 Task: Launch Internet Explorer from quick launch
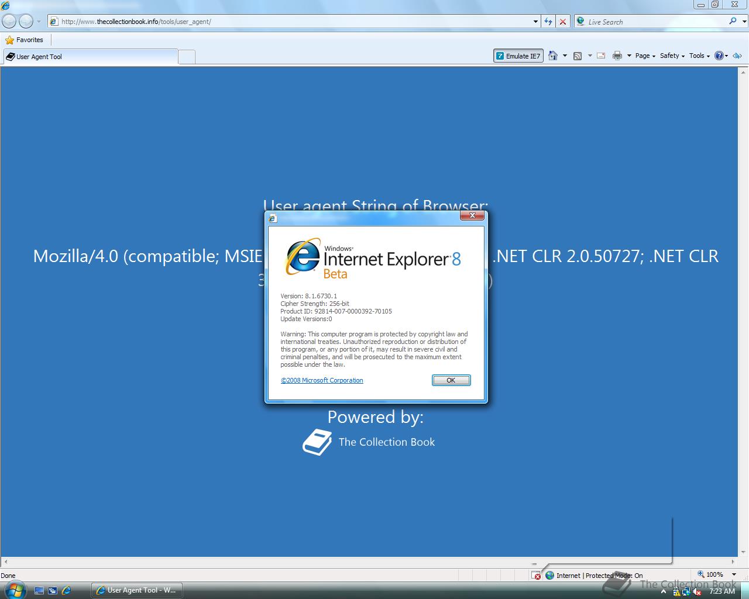click(x=66, y=591)
